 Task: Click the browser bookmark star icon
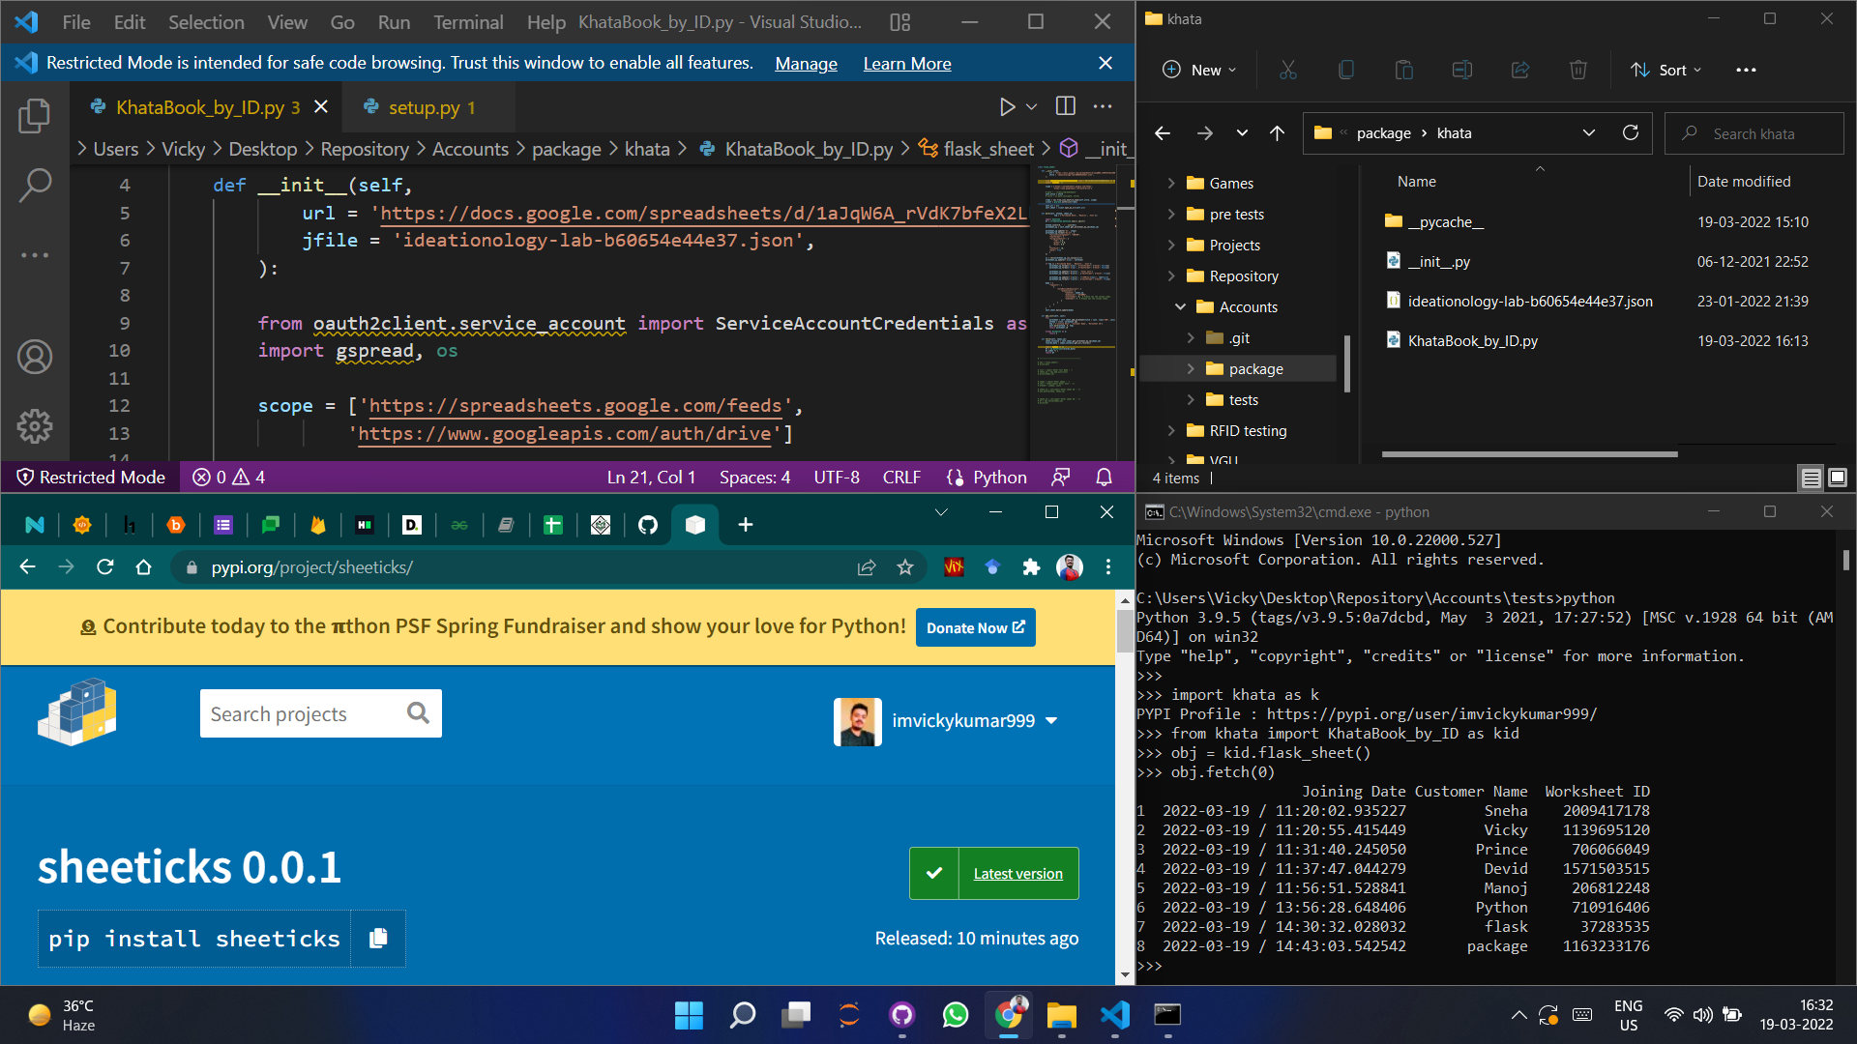coord(905,567)
